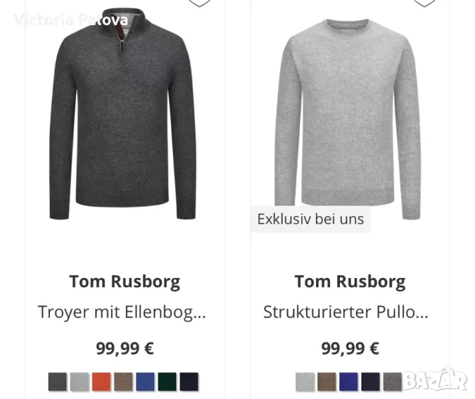Pick the dark green Troyer swatch
Image resolution: width=475 pixels, height=399 pixels.
click(167, 382)
